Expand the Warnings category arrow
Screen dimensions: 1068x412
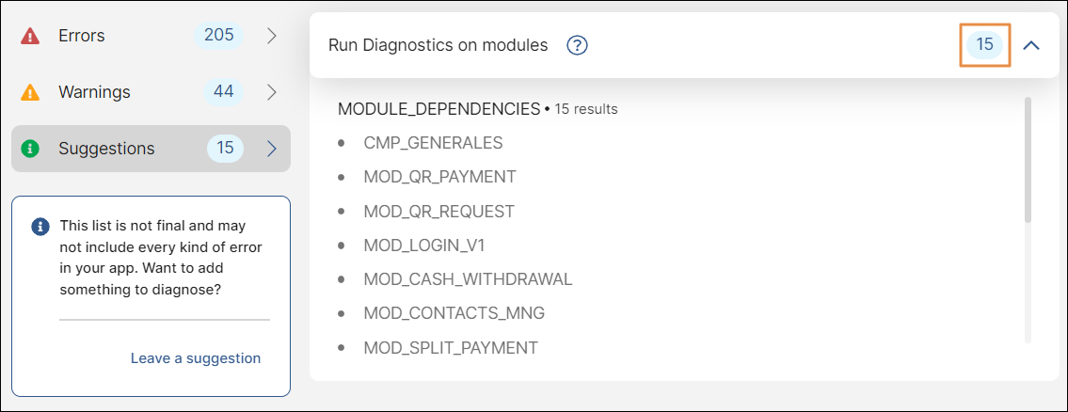tap(271, 92)
